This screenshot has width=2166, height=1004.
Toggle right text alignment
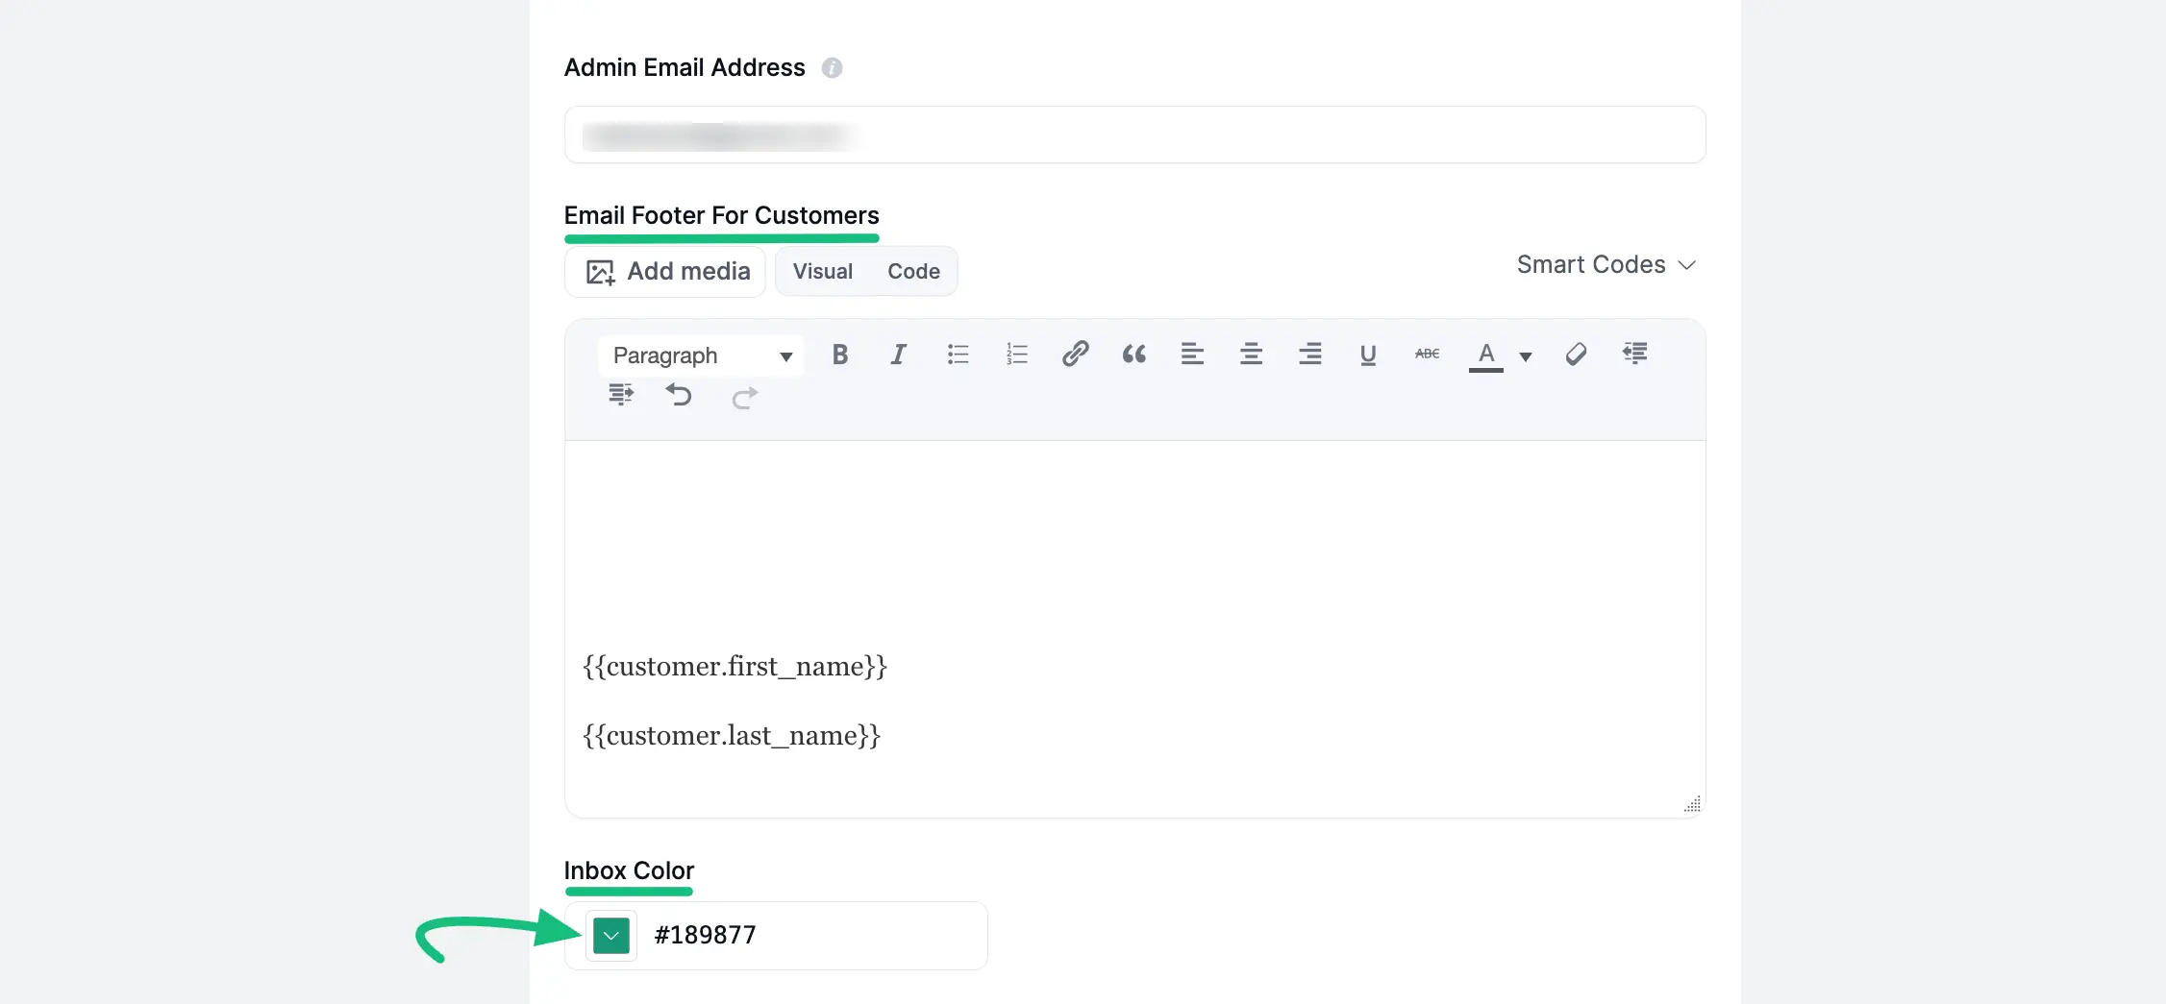click(1309, 355)
